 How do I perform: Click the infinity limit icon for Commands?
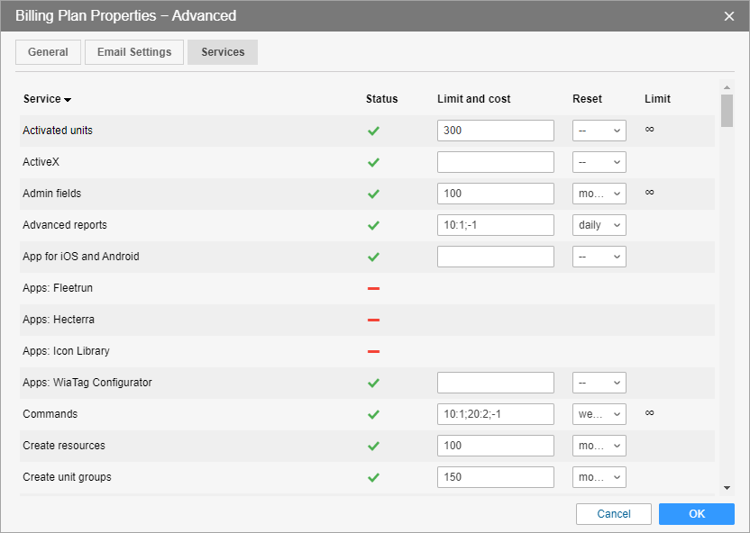click(x=649, y=413)
